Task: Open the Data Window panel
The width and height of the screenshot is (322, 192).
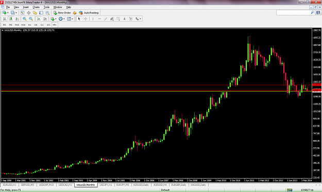Action: [x=28, y=13]
